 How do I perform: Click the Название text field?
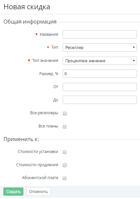click(100, 34)
